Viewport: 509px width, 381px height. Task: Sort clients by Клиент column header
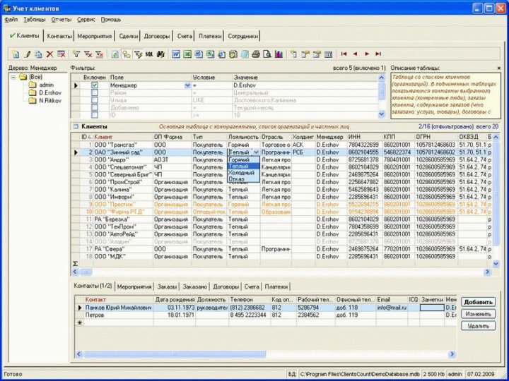(x=123, y=137)
